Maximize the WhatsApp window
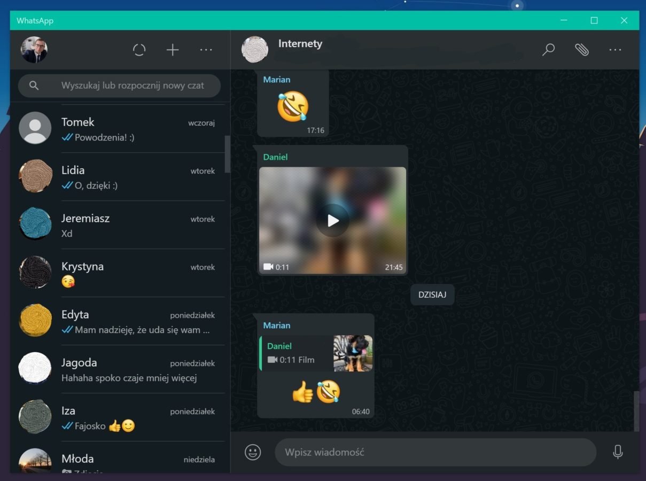646x481 pixels. [x=594, y=20]
